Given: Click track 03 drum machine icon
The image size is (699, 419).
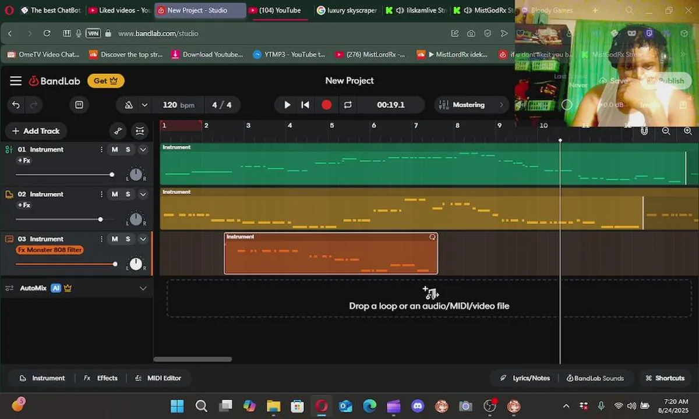Looking at the screenshot, I should pyautogui.click(x=9, y=239).
